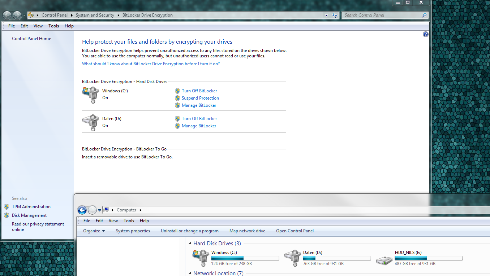
Task: Read our privacy statement online link
Action: 38,227
